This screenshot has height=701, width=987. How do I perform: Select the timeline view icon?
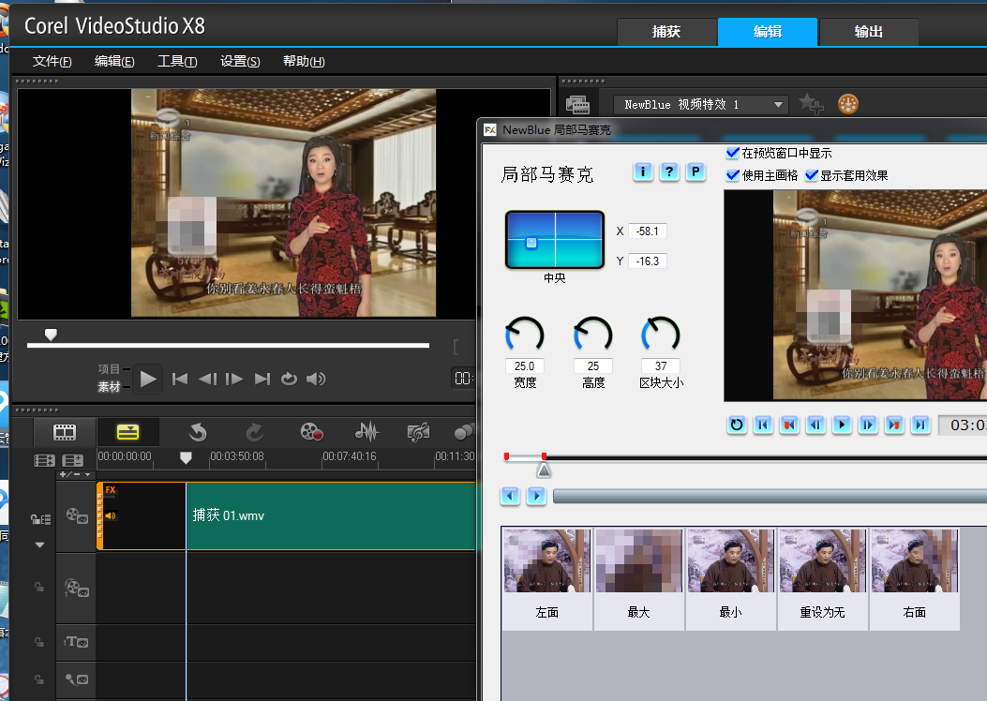(127, 432)
